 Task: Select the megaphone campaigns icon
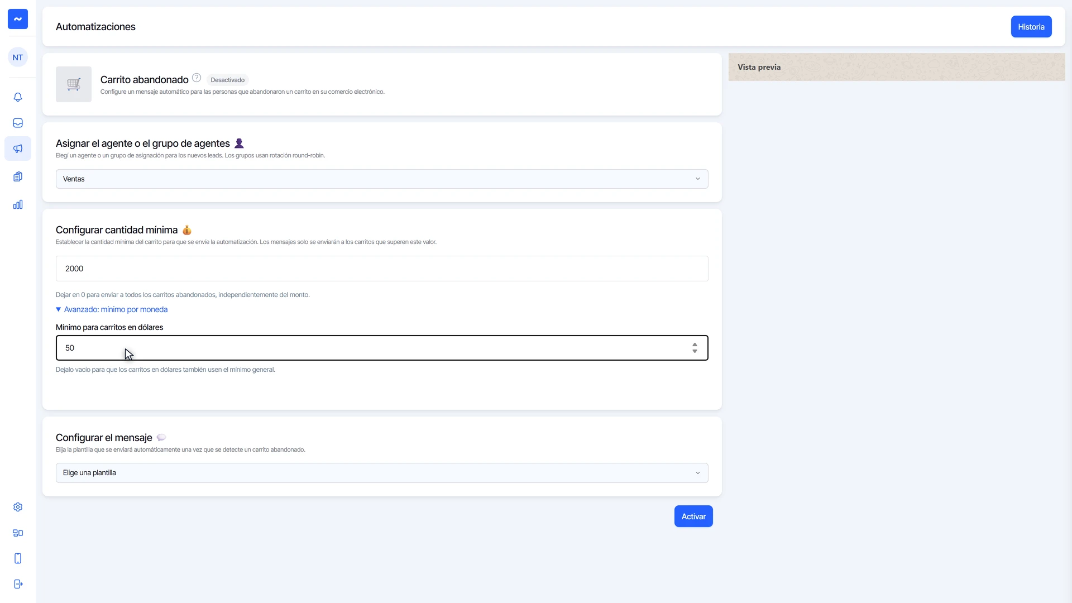point(18,149)
